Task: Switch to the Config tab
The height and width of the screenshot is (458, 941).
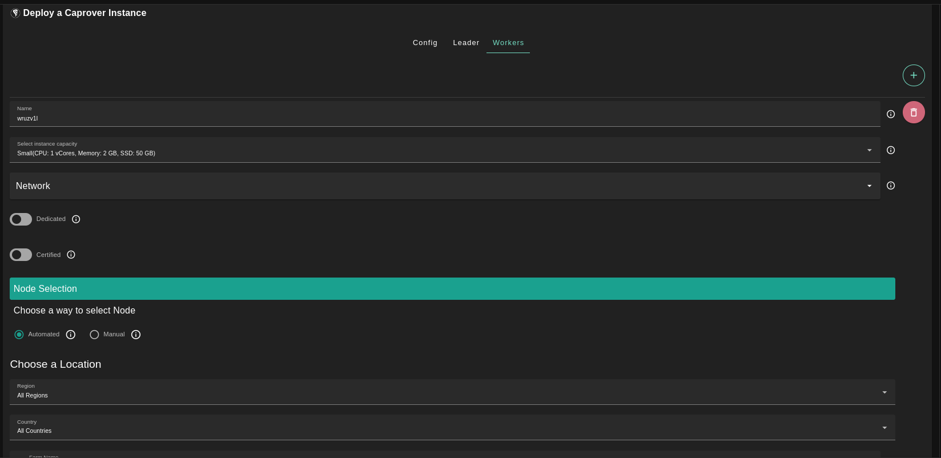Action: click(x=425, y=43)
